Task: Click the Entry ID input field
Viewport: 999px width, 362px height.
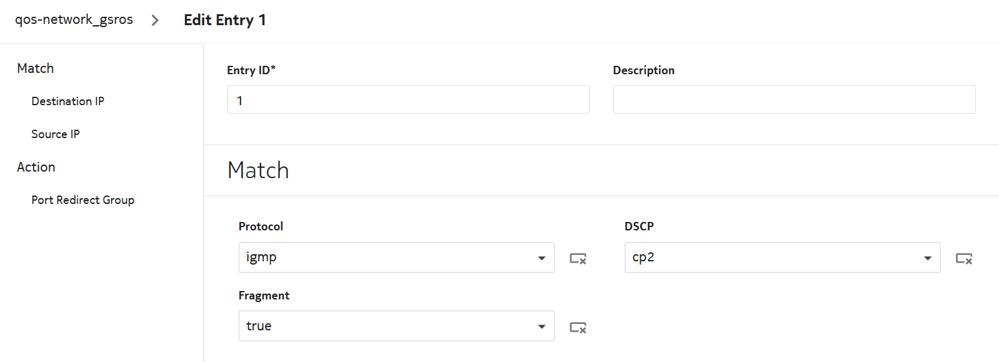Action: point(407,99)
